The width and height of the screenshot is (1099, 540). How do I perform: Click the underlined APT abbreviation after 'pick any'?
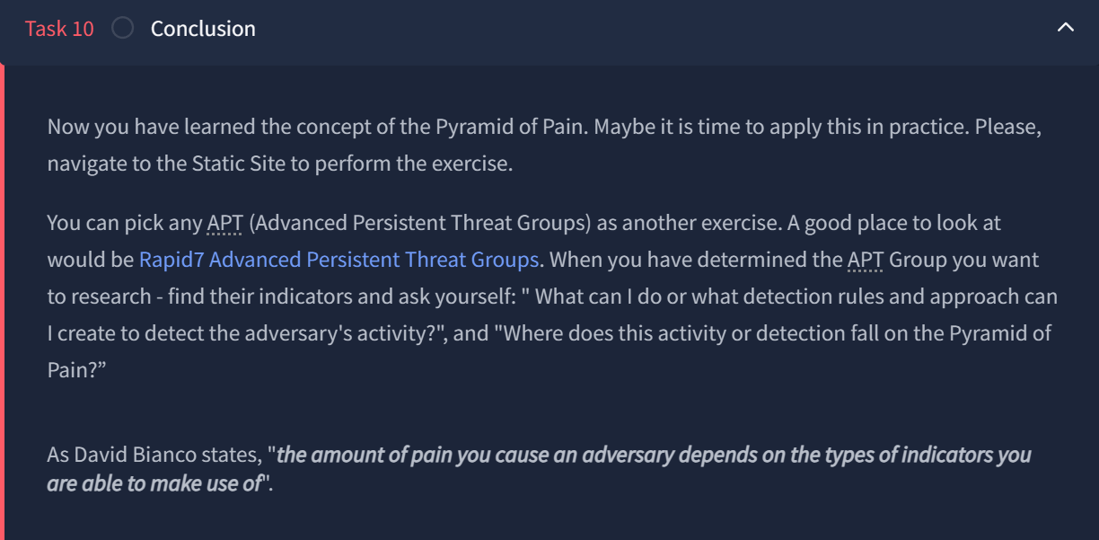tap(225, 223)
